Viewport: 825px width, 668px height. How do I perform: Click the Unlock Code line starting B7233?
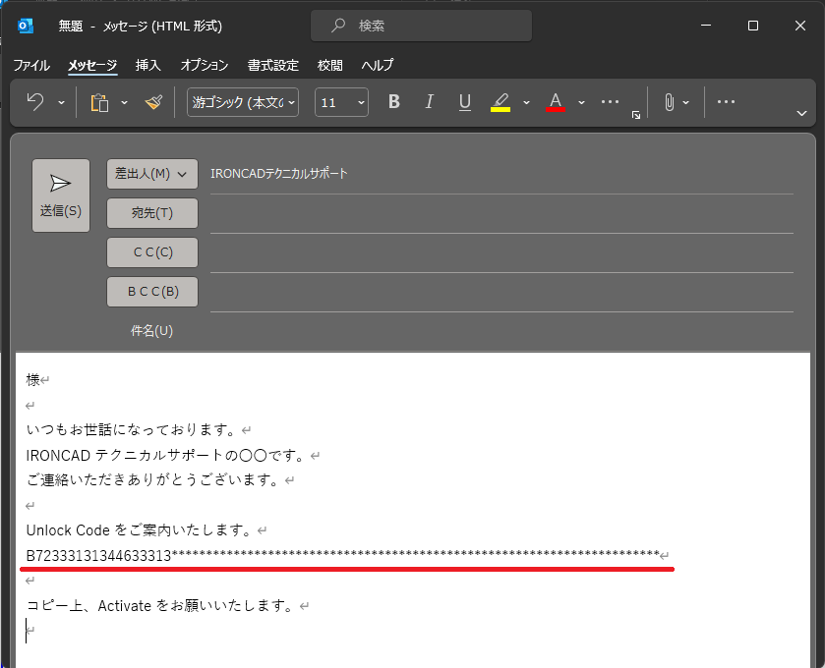pos(342,556)
